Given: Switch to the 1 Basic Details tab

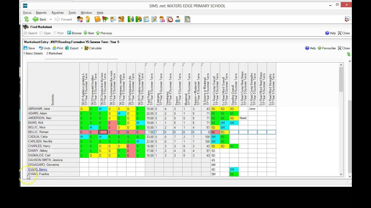Looking at the screenshot, I should point(33,53).
